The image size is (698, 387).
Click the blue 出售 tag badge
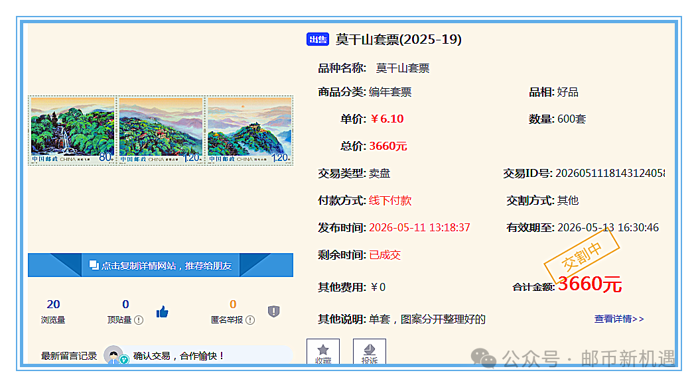318,40
